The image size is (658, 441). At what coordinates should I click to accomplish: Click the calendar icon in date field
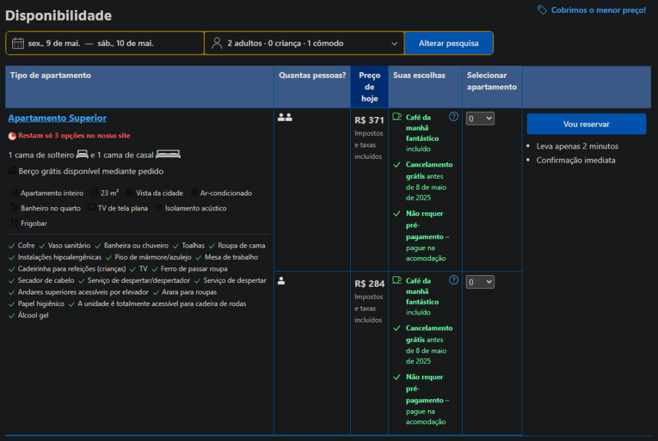point(18,44)
